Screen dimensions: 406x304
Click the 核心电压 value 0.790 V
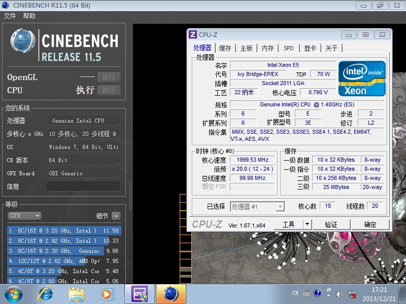point(318,92)
